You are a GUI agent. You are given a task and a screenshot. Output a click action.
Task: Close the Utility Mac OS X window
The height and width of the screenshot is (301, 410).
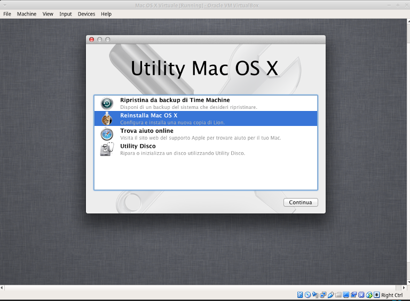(x=91, y=39)
